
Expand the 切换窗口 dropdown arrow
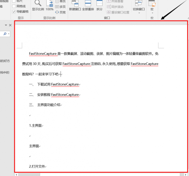(139, 13)
